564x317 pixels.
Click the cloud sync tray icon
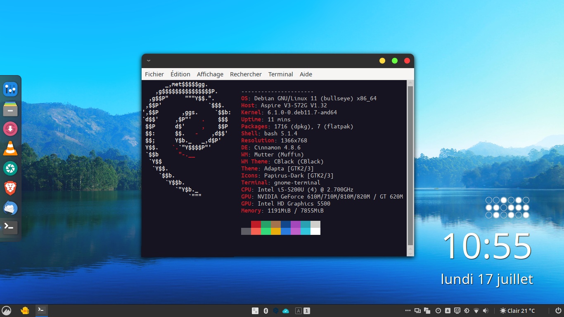pyautogui.click(x=286, y=311)
